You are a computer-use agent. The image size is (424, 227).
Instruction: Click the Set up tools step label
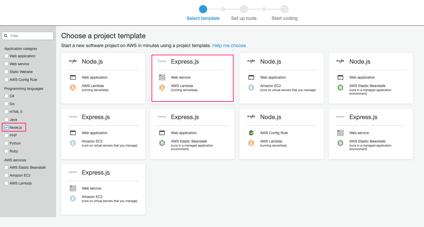244,18
